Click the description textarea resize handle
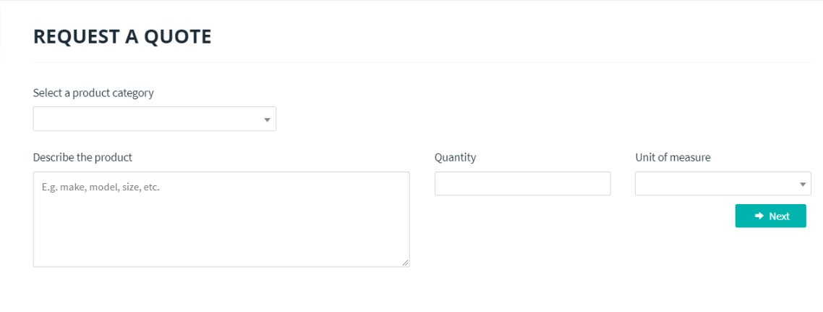This screenshot has height=312, width=823. 406,263
